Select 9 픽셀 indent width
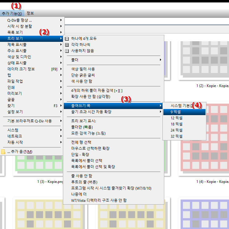Image resolution: width=229 pixels, height=229 pixels. [x=184, y=112]
